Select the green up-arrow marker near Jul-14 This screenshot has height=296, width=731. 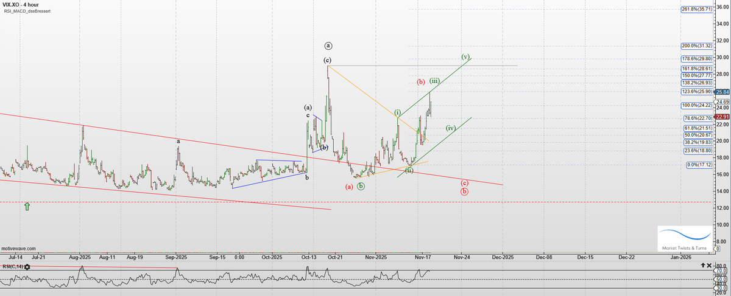[x=27, y=207]
